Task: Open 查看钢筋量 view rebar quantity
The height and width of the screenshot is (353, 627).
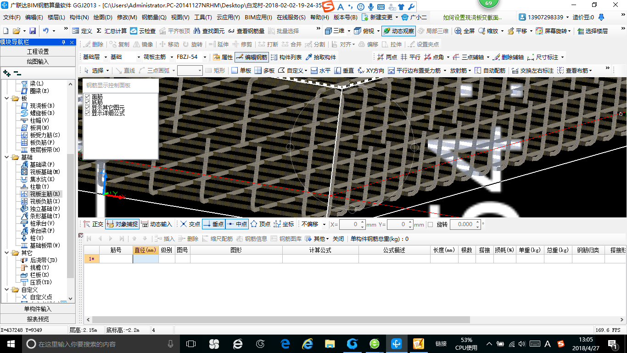Action: (246, 31)
